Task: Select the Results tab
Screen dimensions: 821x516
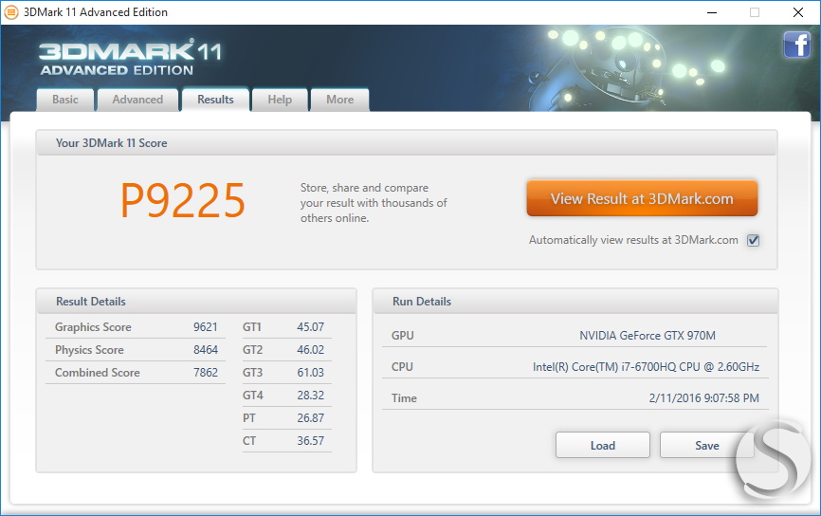Action: tap(215, 100)
